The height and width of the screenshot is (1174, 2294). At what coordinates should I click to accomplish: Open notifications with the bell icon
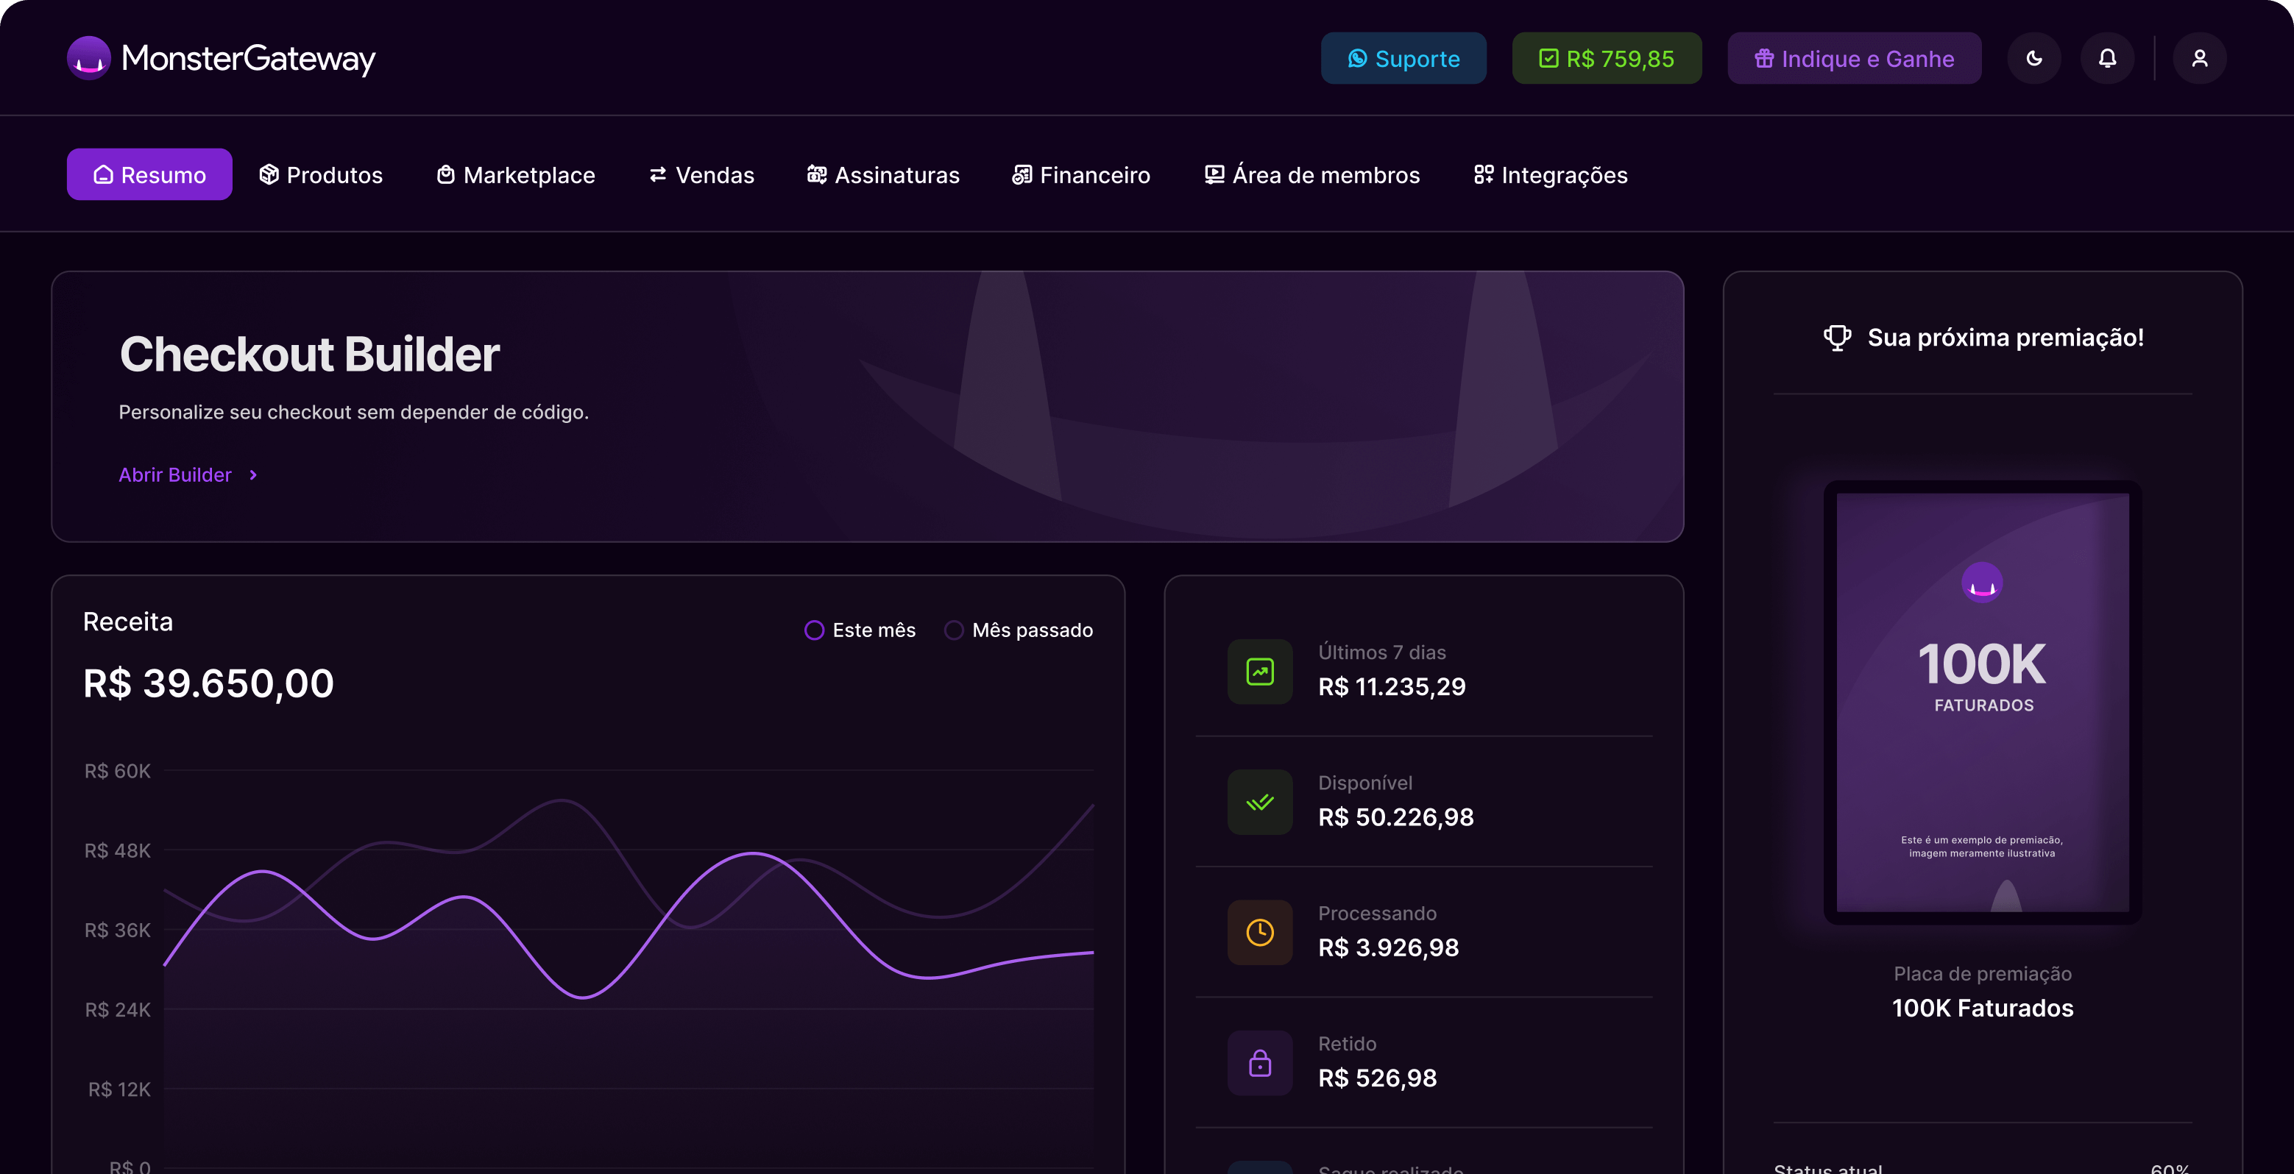click(x=2107, y=59)
